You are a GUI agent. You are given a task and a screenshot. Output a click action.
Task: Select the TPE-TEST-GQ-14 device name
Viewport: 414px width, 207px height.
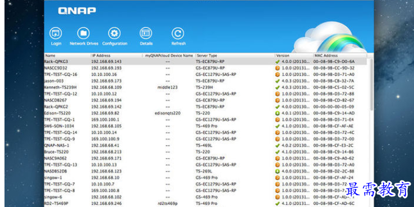point(61,132)
